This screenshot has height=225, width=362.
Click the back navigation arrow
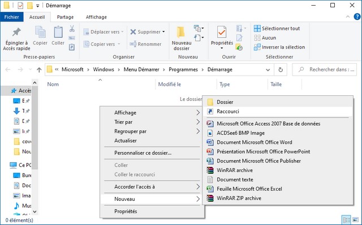[8, 69]
